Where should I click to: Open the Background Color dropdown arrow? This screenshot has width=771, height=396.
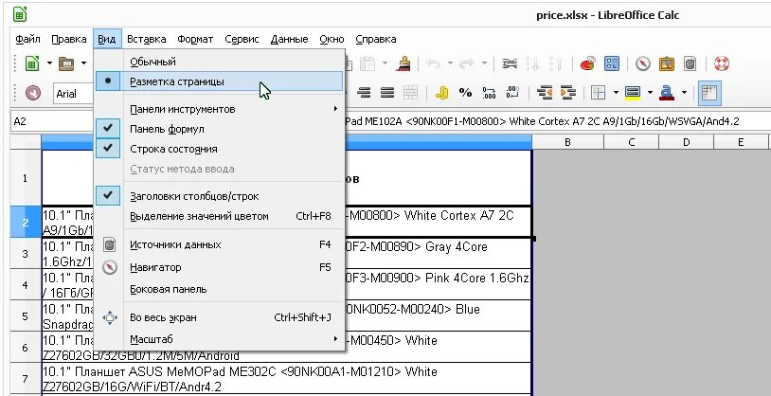[x=650, y=93]
